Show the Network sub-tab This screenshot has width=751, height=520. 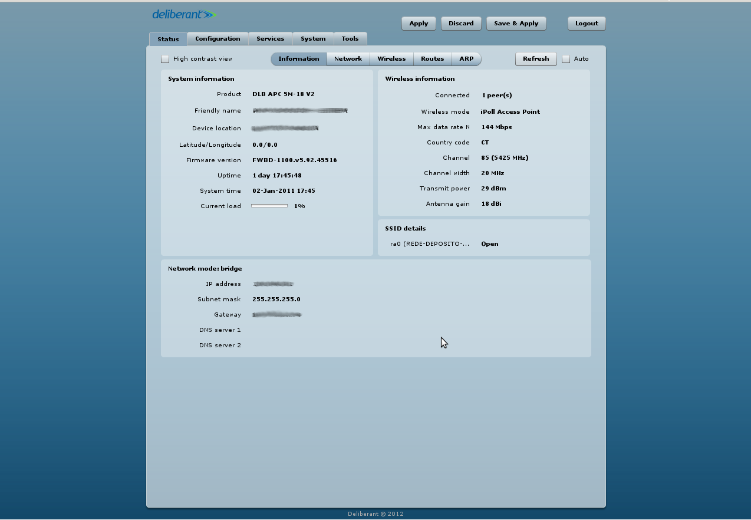click(x=348, y=59)
